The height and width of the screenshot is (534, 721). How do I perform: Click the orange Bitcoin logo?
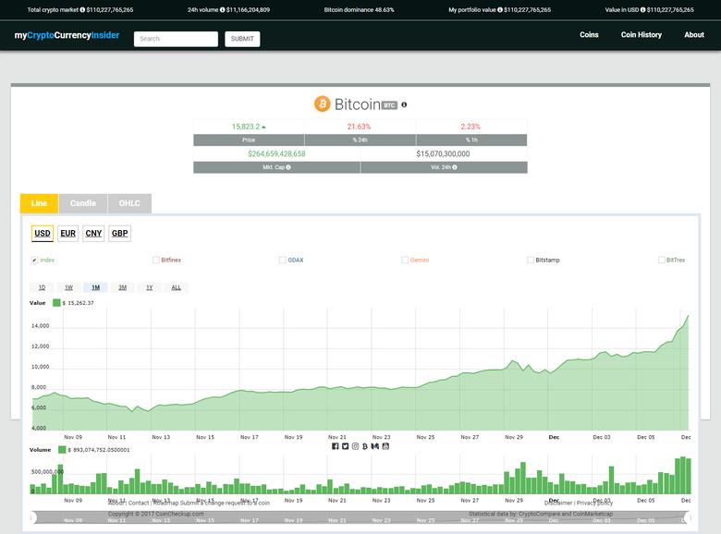click(x=322, y=104)
